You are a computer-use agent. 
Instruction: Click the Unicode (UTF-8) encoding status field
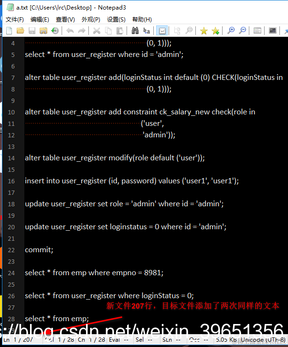point(263,340)
